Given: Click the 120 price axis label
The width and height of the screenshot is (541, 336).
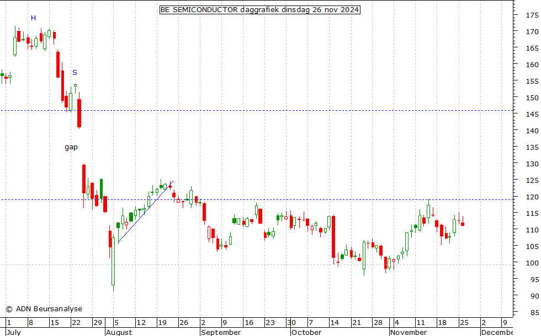Looking at the screenshot, I should click(532, 197).
